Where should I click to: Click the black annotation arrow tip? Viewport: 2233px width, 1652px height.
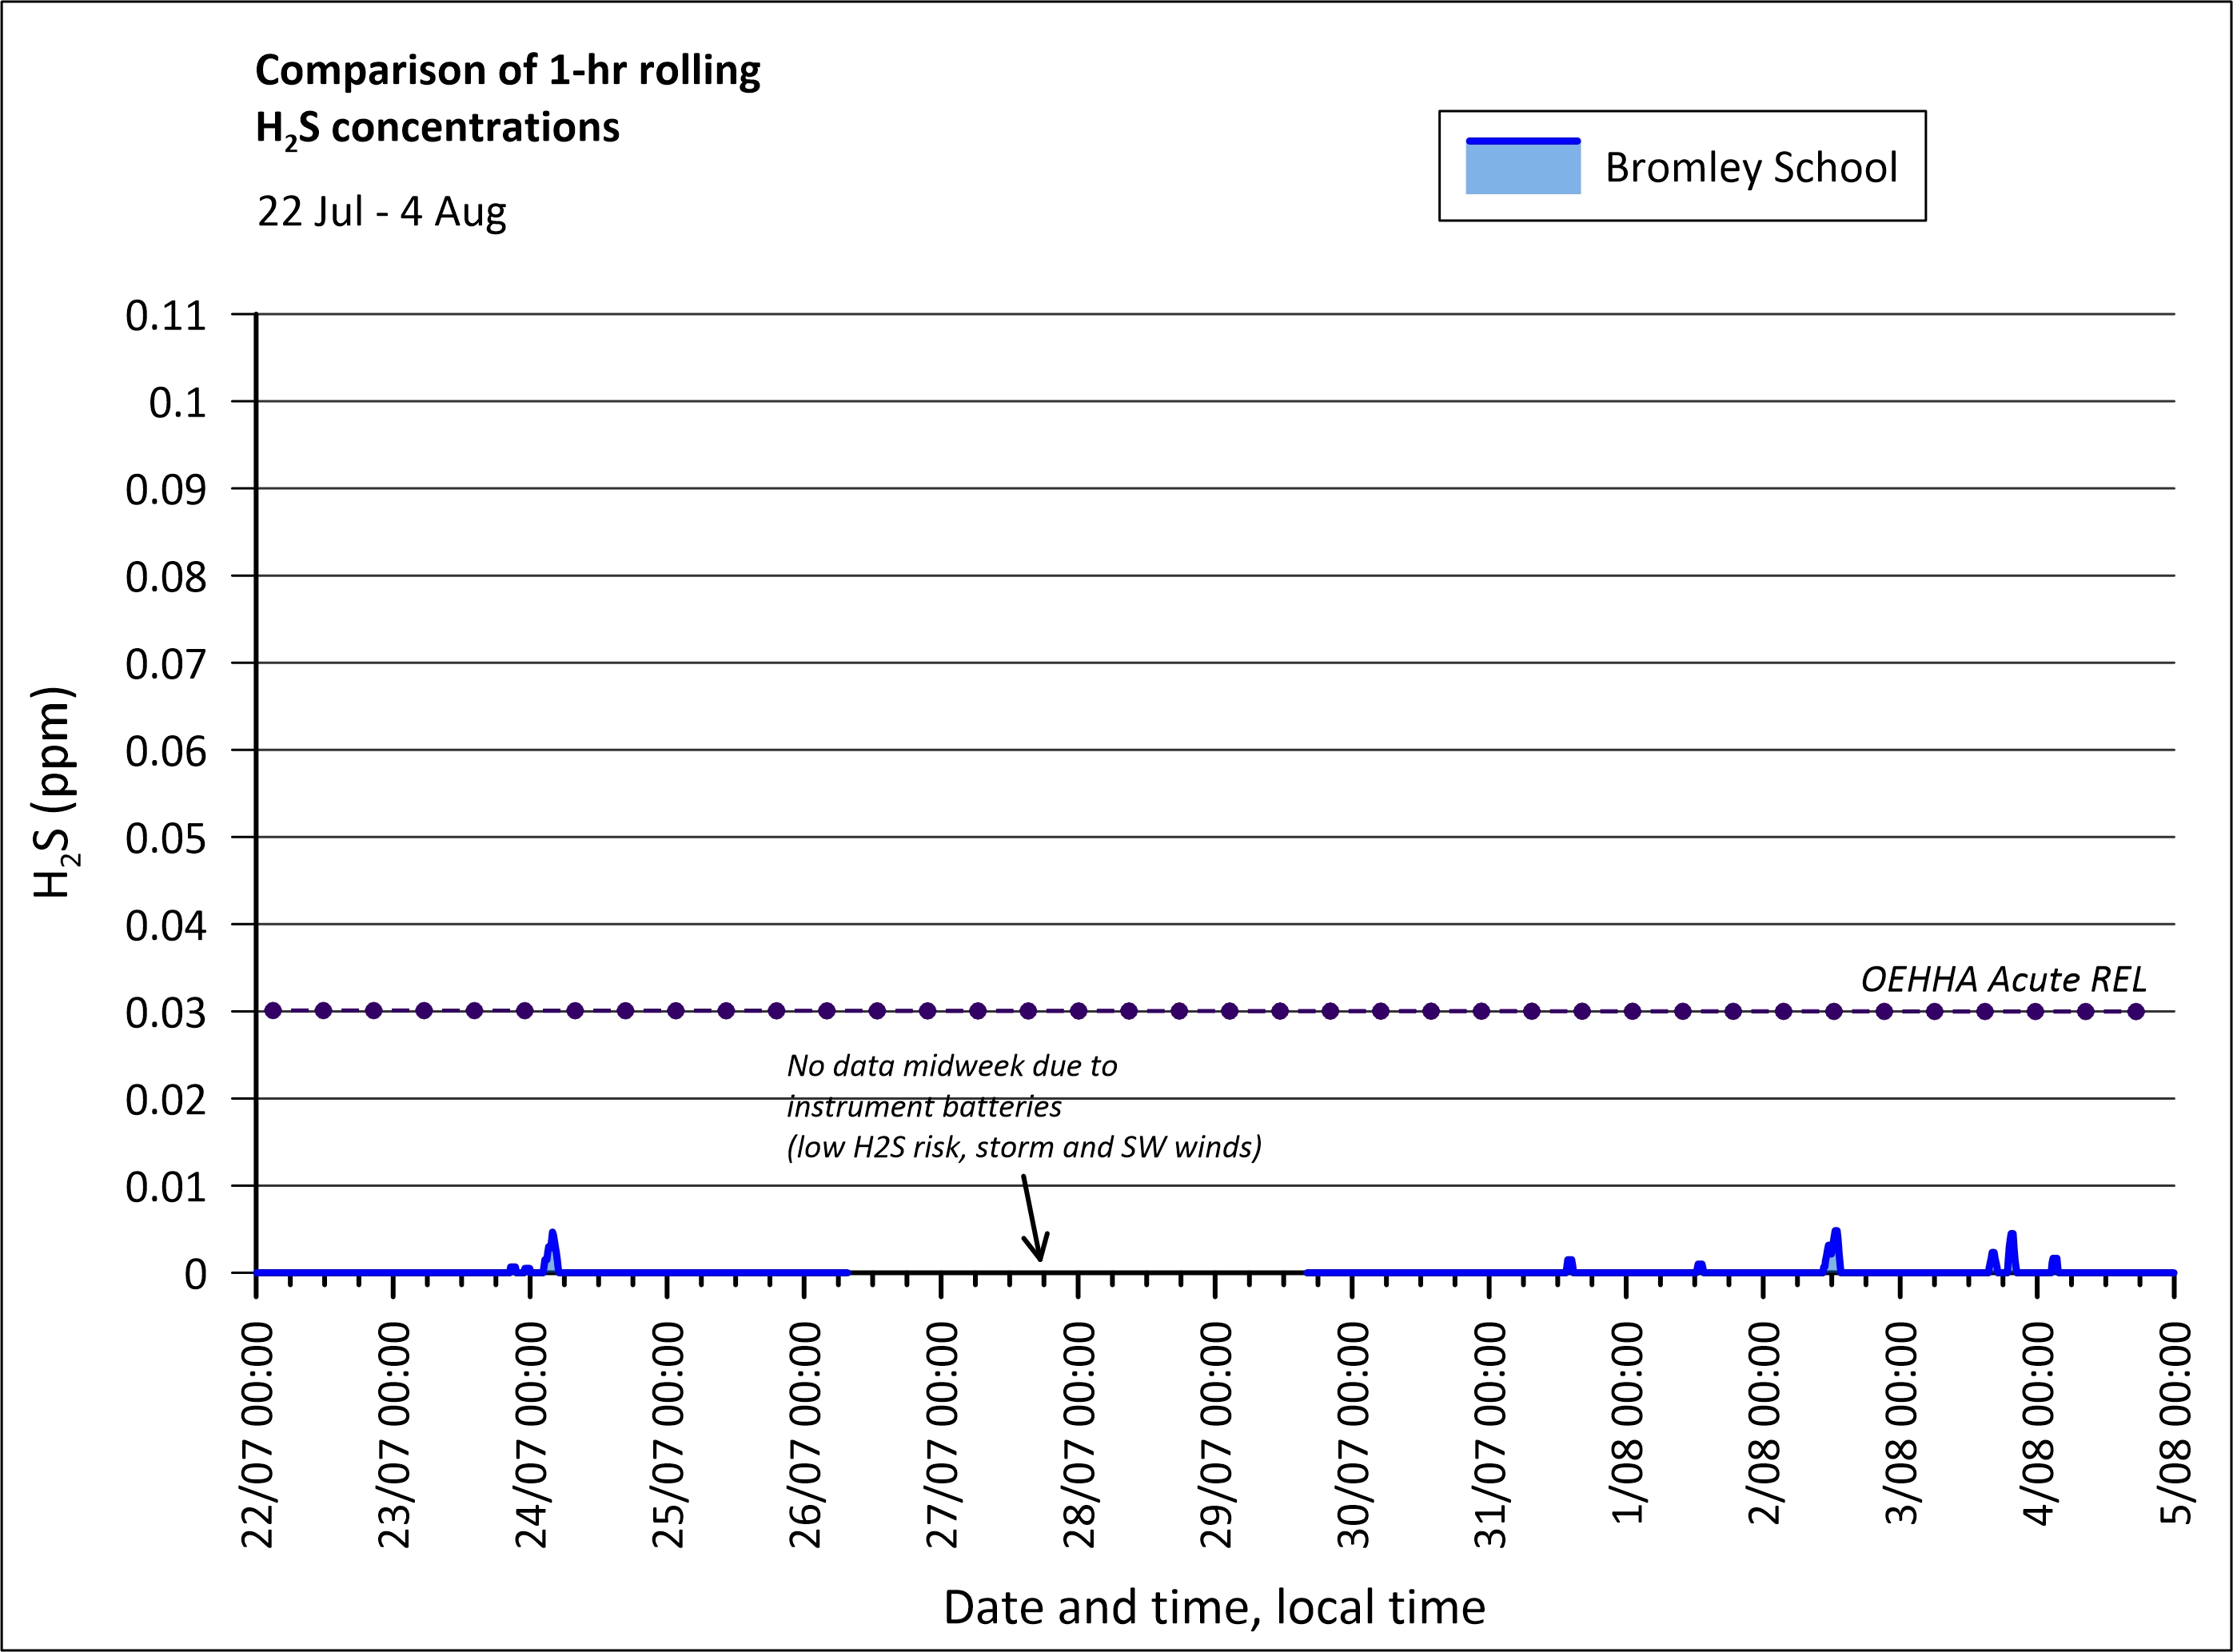[x=1040, y=1258]
